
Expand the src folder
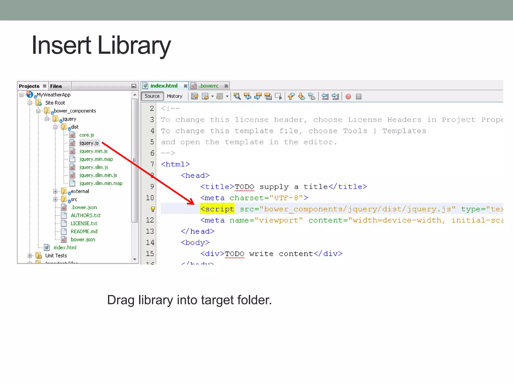(55, 199)
